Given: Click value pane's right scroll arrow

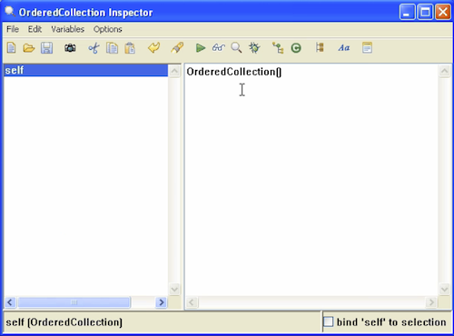Looking at the screenshot, I should (431, 302).
